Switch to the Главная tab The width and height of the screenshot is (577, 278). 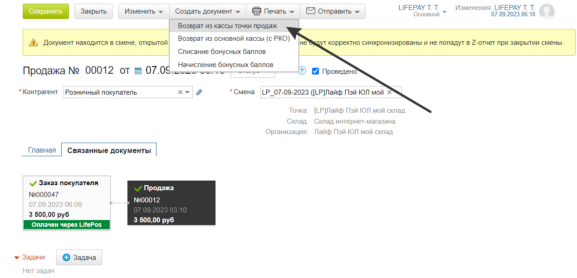pos(42,150)
